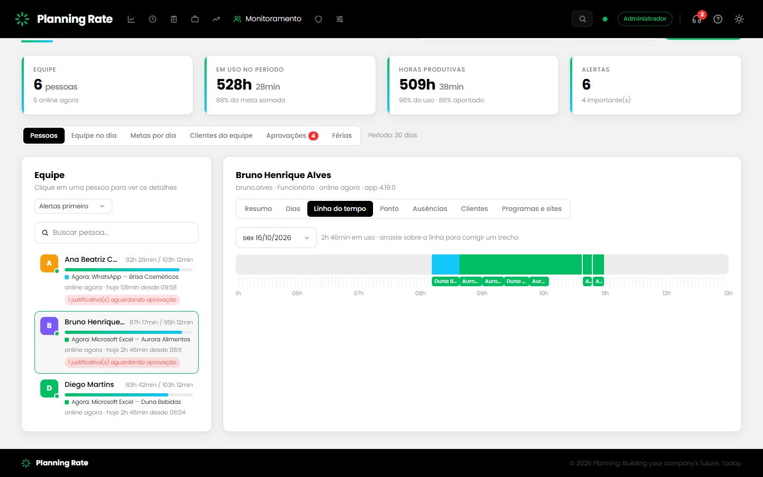Select Diego Martins in the team list
763x477 pixels.
[x=117, y=398]
